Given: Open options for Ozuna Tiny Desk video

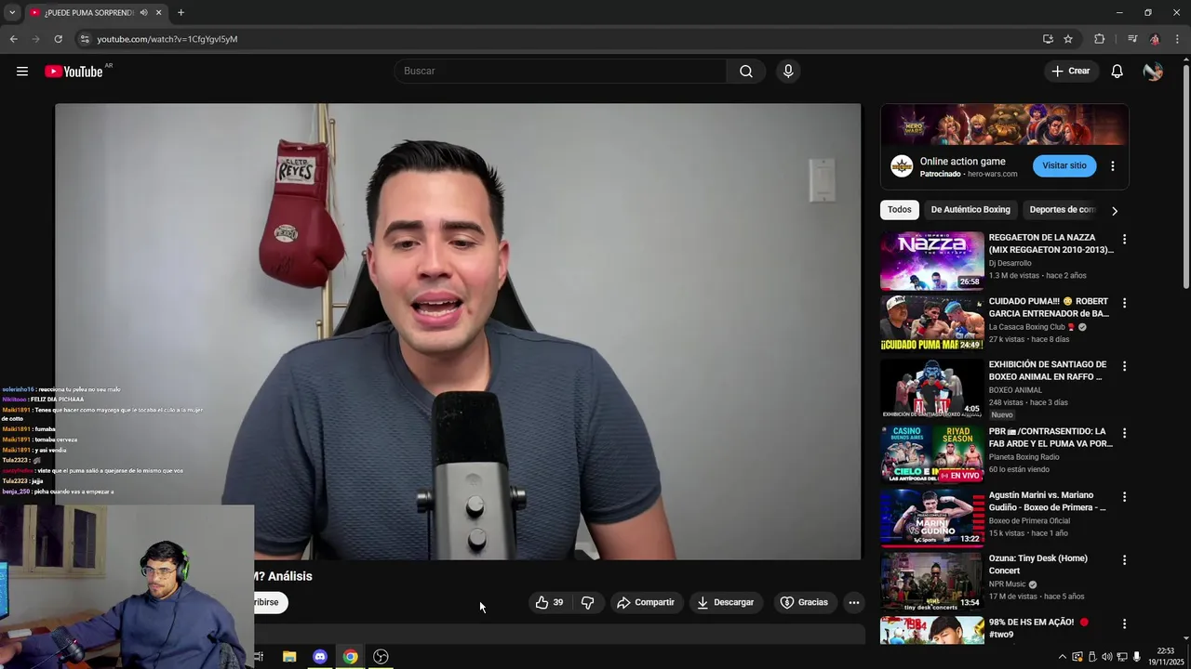Looking at the screenshot, I should (x=1124, y=560).
